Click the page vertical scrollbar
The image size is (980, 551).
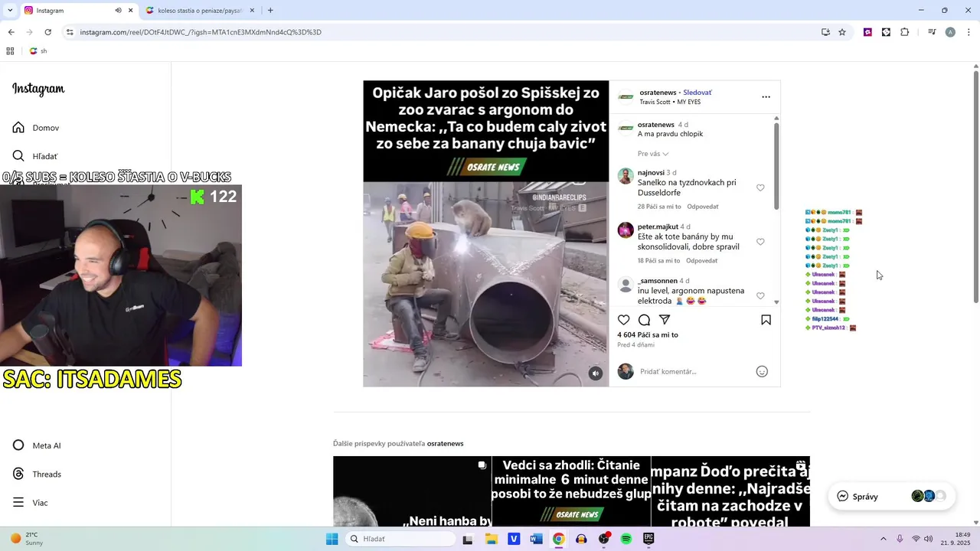point(976,187)
